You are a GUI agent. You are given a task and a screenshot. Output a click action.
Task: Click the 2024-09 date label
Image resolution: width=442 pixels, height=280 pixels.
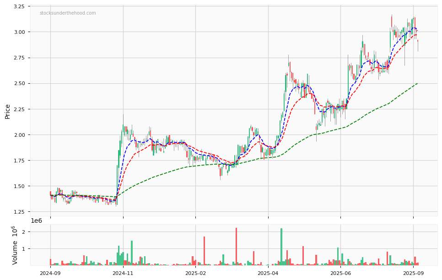coord(50,273)
